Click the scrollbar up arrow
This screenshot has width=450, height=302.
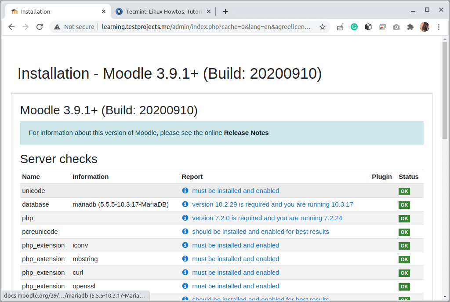pyautogui.click(x=445, y=39)
